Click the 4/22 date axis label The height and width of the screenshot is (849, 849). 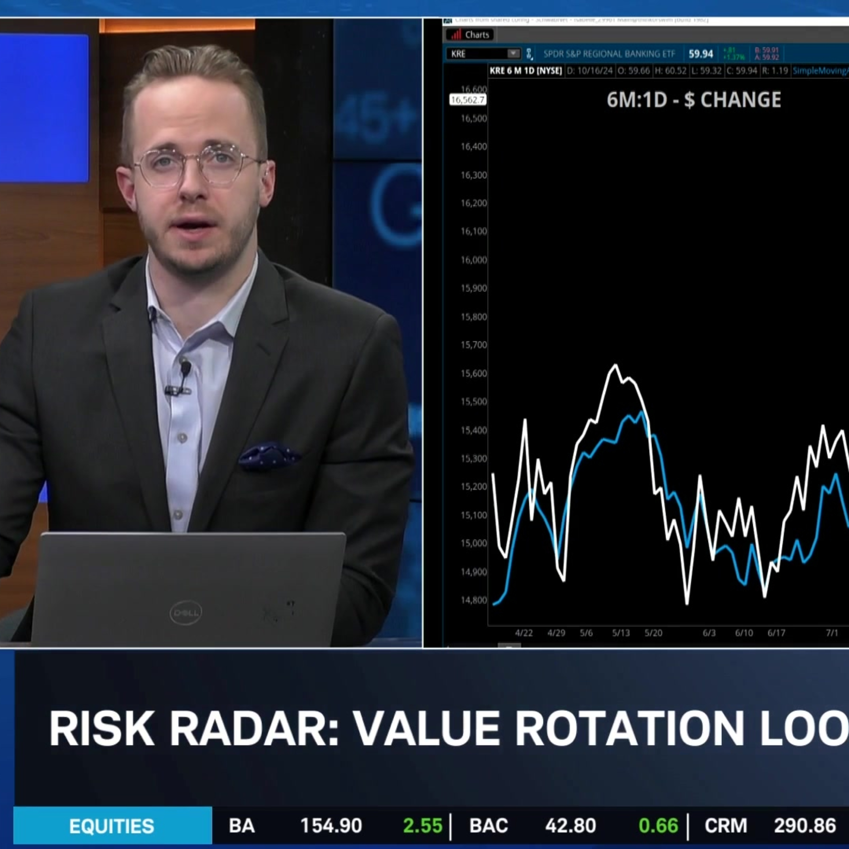[x=524, y=633]
